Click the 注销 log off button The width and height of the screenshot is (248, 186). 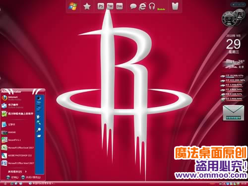(x=12, y=177)
